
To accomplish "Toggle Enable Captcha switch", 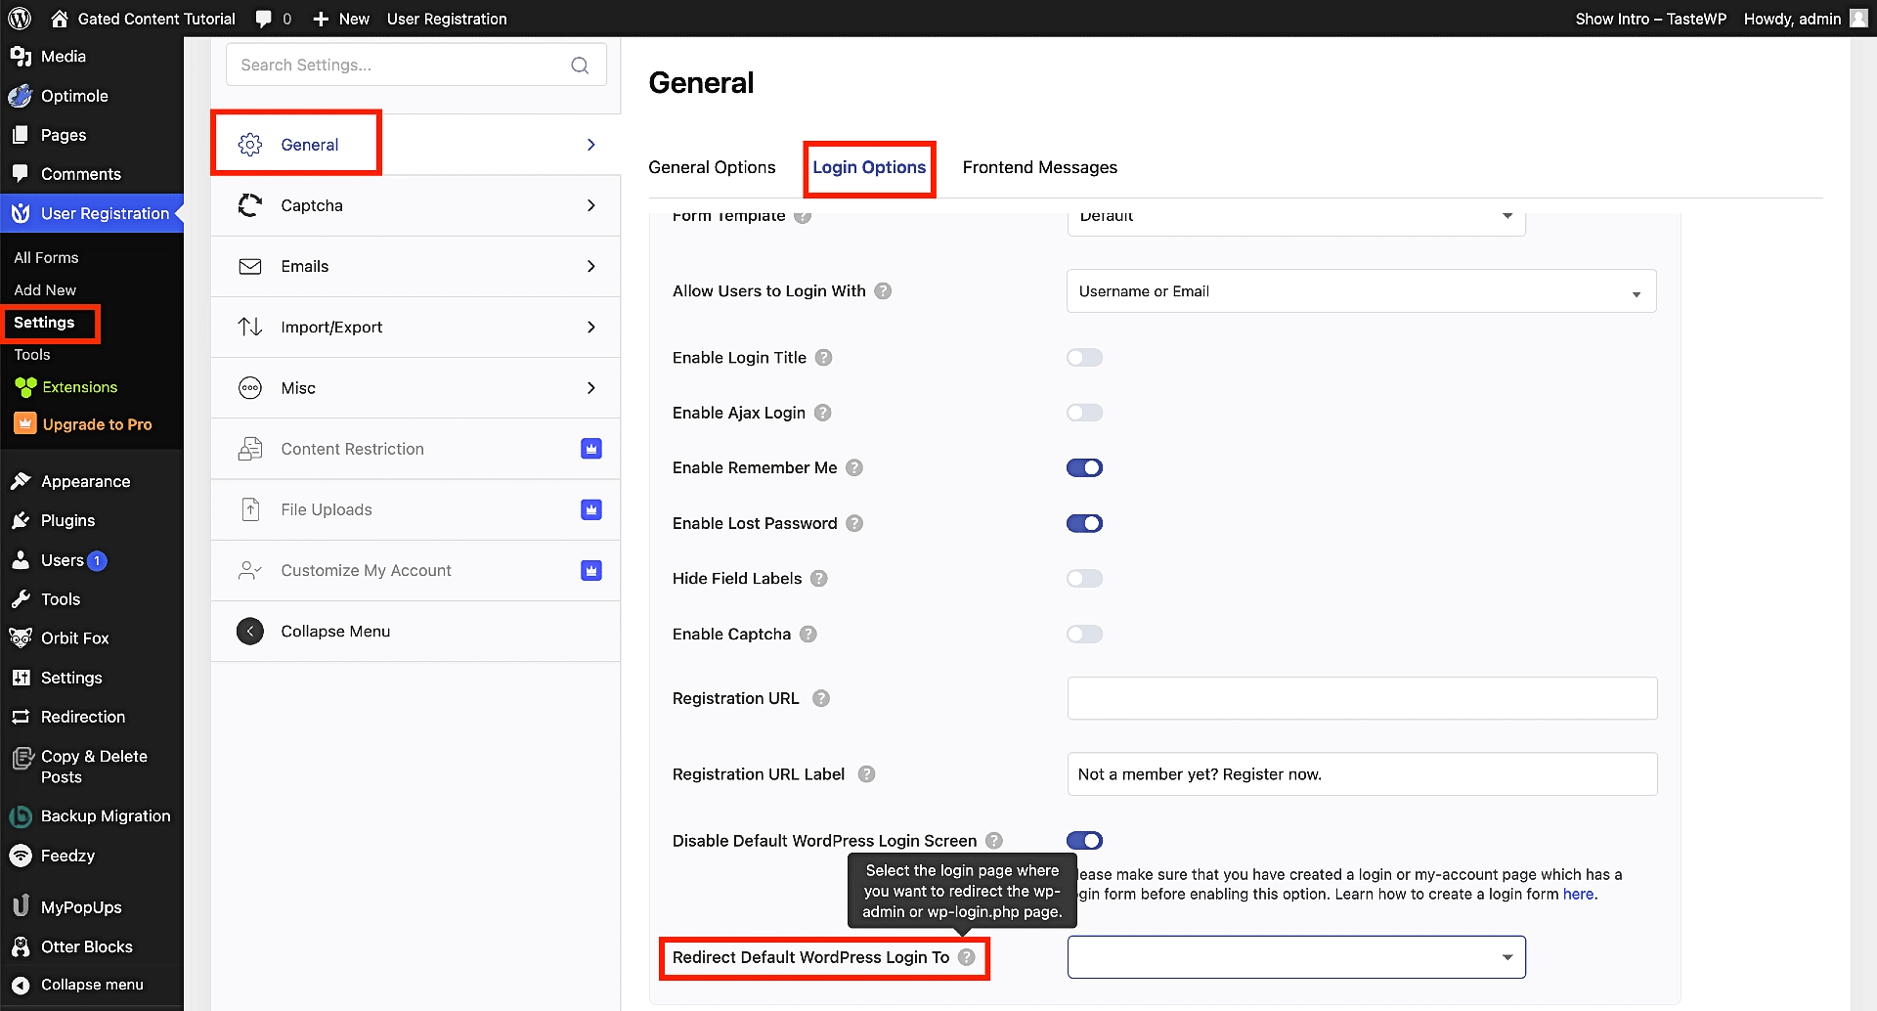I will coord(1084,634).
